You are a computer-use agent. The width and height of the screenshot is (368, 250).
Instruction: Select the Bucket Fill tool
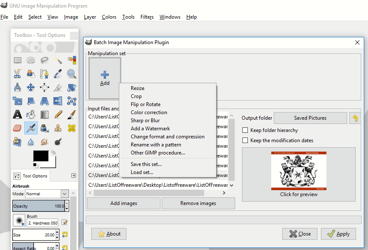tap(31, 115)
